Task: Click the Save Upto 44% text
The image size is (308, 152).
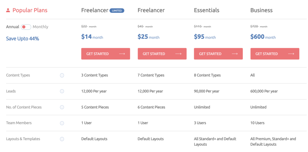Action: [x=22, y=39]
